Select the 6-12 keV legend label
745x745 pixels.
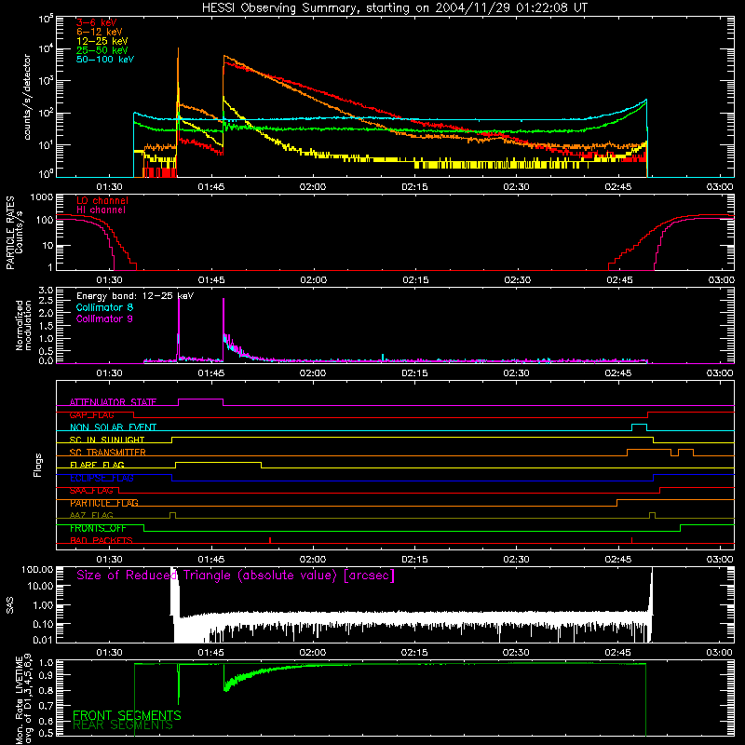(x=100, y=32)
